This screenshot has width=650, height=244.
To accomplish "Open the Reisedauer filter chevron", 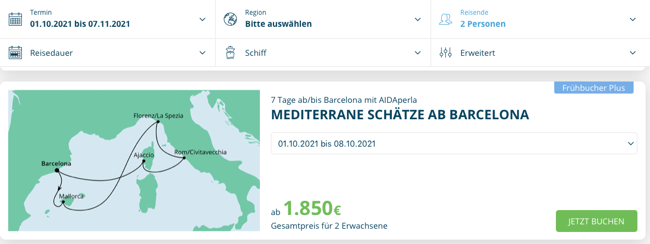I will coord(202,53).
